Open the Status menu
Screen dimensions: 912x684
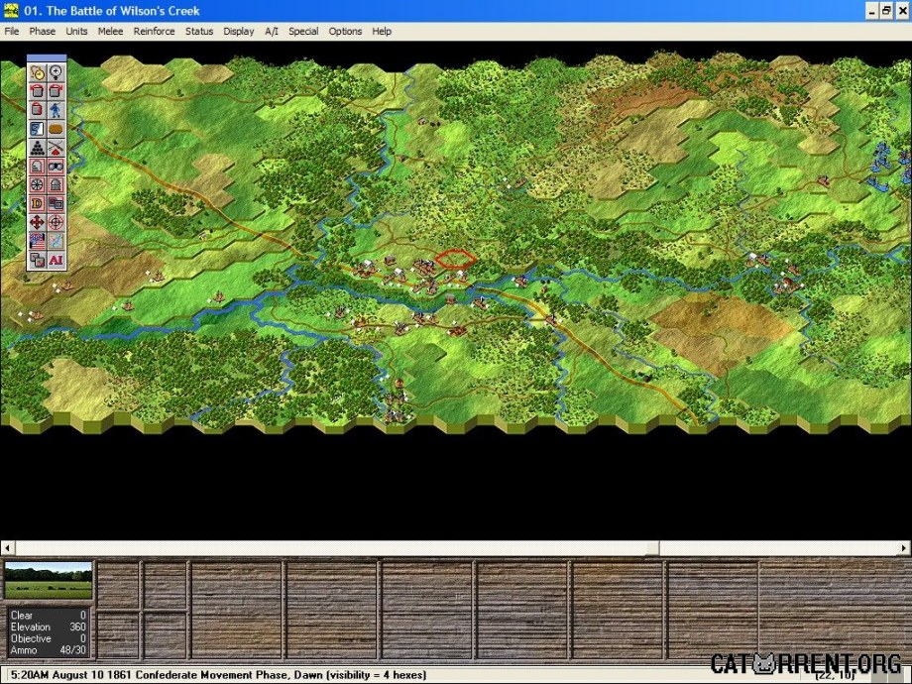[x=199, y=32]
